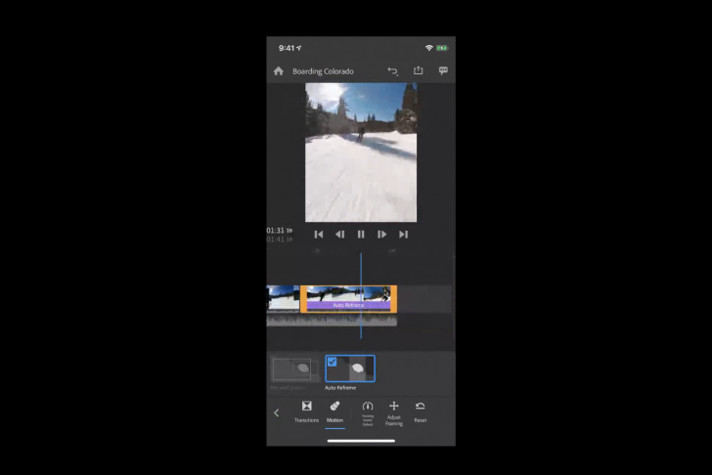Viewport: 712px width, 475px height.
Task: Click the video preview monitor
Action: (361, 152)
